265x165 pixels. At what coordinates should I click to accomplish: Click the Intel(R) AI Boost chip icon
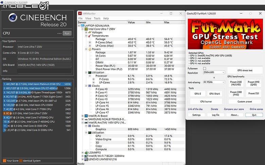(86, 116)
